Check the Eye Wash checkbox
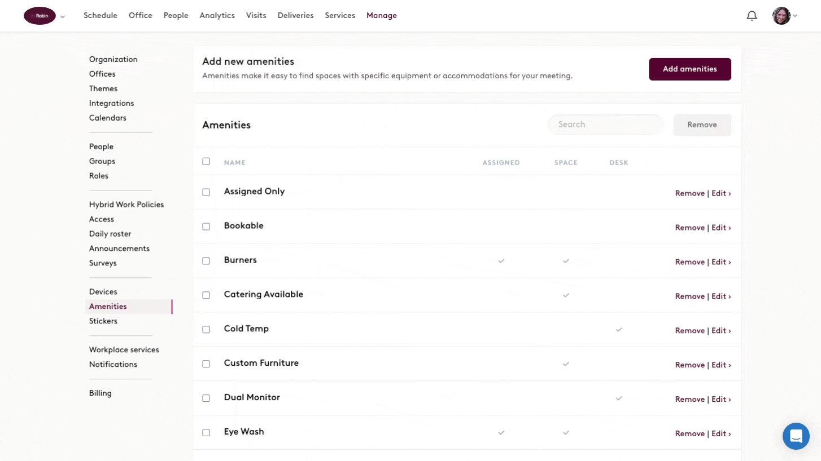 (206, 432)
